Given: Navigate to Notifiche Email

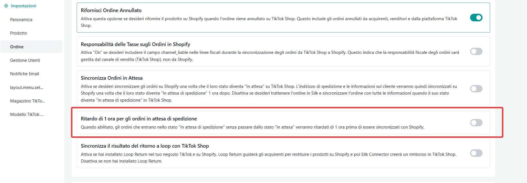Looking at the screenshot, I should [25, 74].
